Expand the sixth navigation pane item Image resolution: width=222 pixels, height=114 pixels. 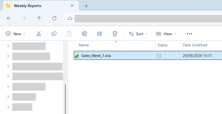[8, 97]
